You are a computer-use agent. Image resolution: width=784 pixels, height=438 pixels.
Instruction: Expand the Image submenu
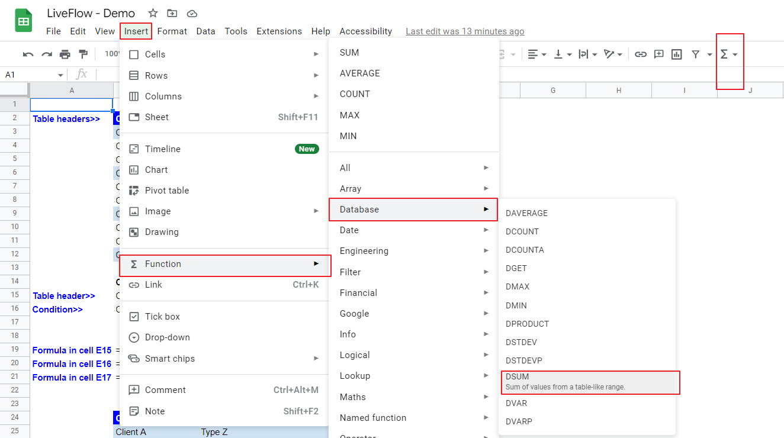pos(224,211)
